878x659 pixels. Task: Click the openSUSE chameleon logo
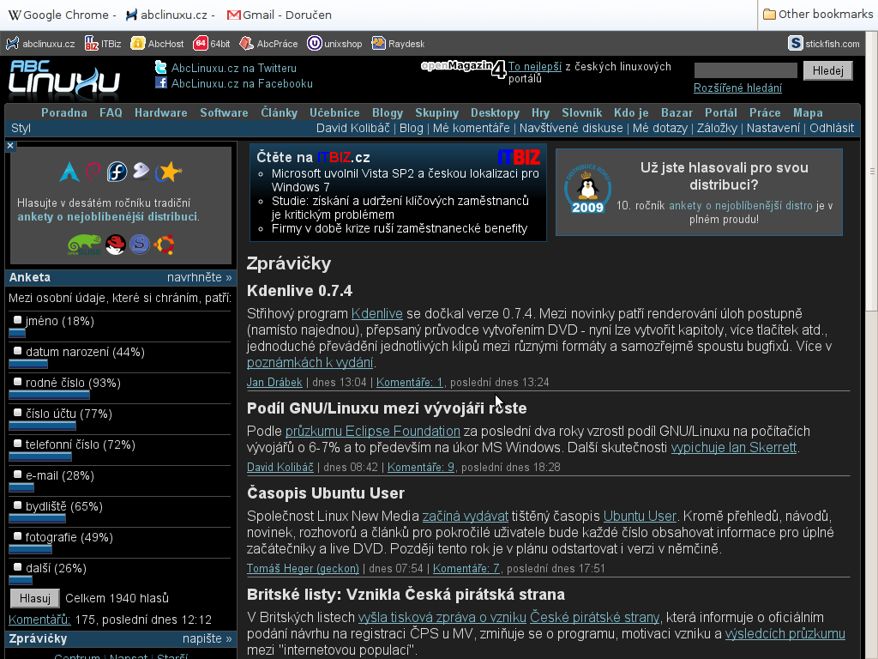point(84,245)
